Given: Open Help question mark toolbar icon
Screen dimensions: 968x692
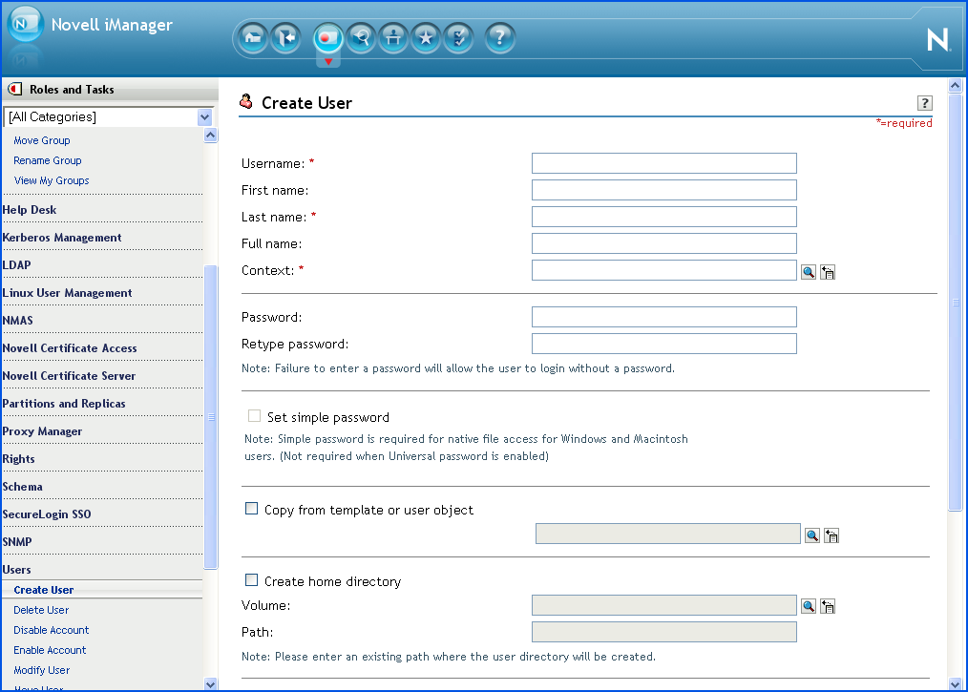Looking at the screenshot, I should tap(500, 38).
